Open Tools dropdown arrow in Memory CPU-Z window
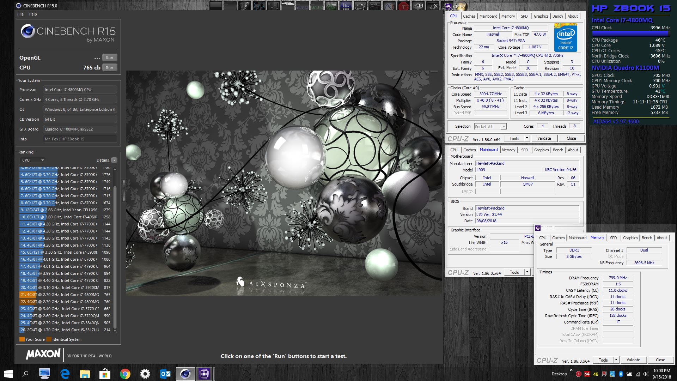 (x=616, y=360)
